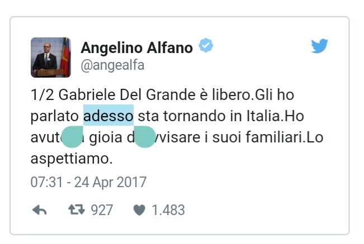Like the tweet with the heart icon
The width and height of the screenshot is (364, 244).
pos(139,210)
